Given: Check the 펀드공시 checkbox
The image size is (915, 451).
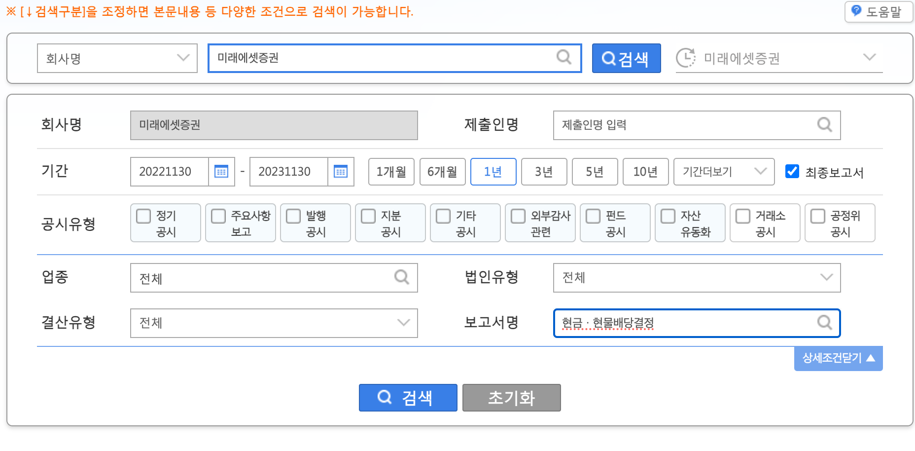Looking at the screenshot, I should point(593,216).
